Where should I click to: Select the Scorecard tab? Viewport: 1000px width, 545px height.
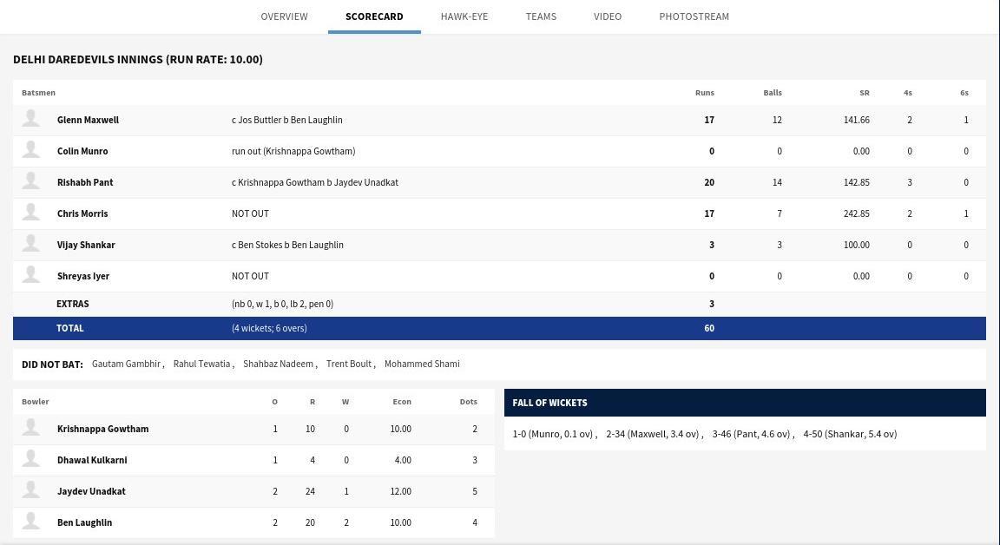point(374,16)
